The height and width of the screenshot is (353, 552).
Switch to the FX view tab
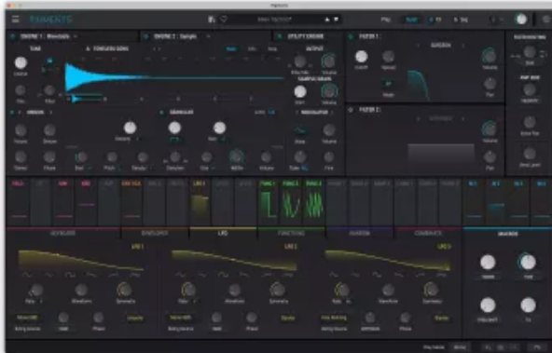(x=435, y=20)
